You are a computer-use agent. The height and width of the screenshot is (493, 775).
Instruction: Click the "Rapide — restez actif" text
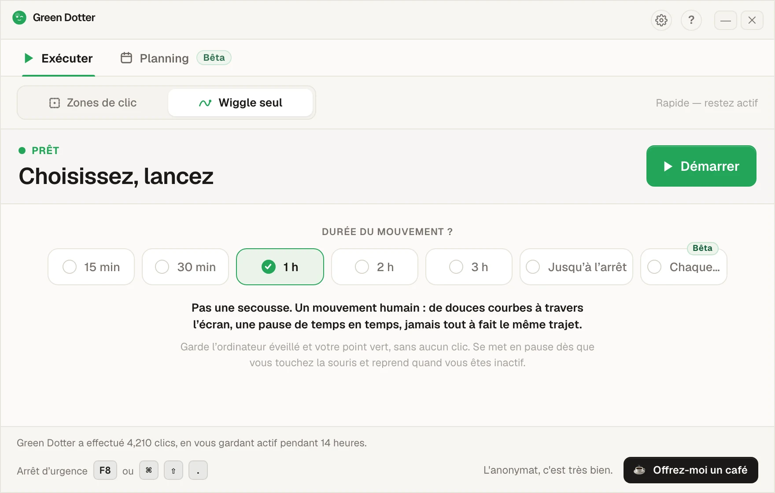click(x=707, y=103)
